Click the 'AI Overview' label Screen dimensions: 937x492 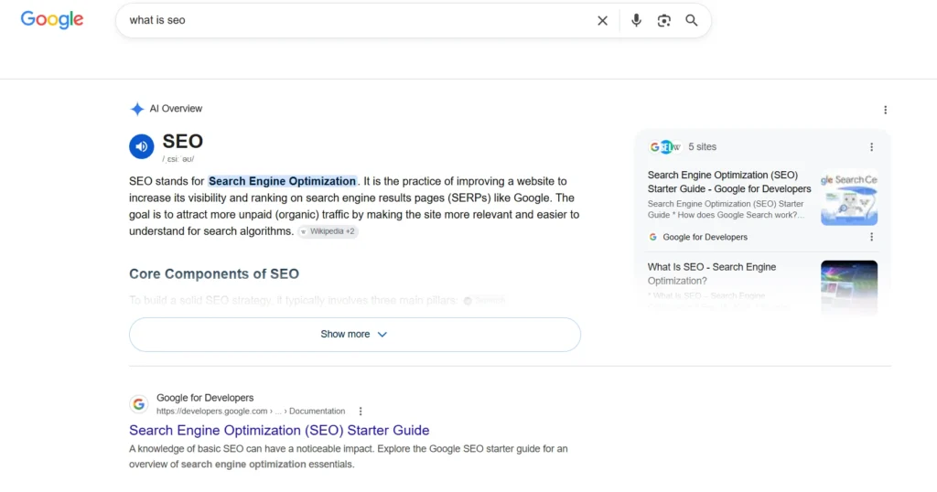point(176,109)
